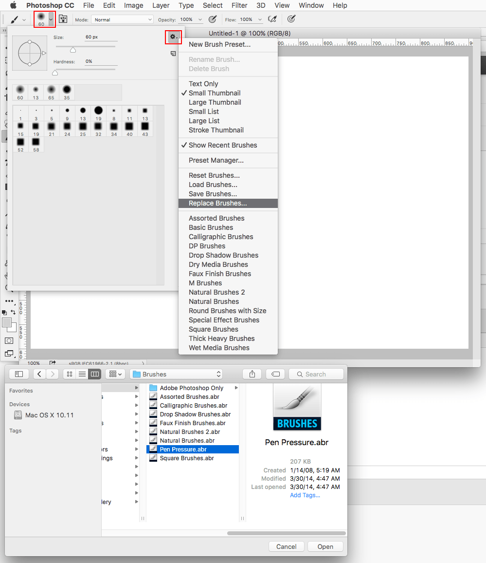Choose Stroke Thumbnail view
The height and width of the screenshot is (563, 486).
point(228,130)
